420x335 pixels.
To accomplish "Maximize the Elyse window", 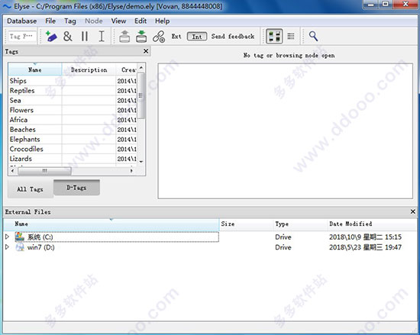I will (x=386, y=5).
